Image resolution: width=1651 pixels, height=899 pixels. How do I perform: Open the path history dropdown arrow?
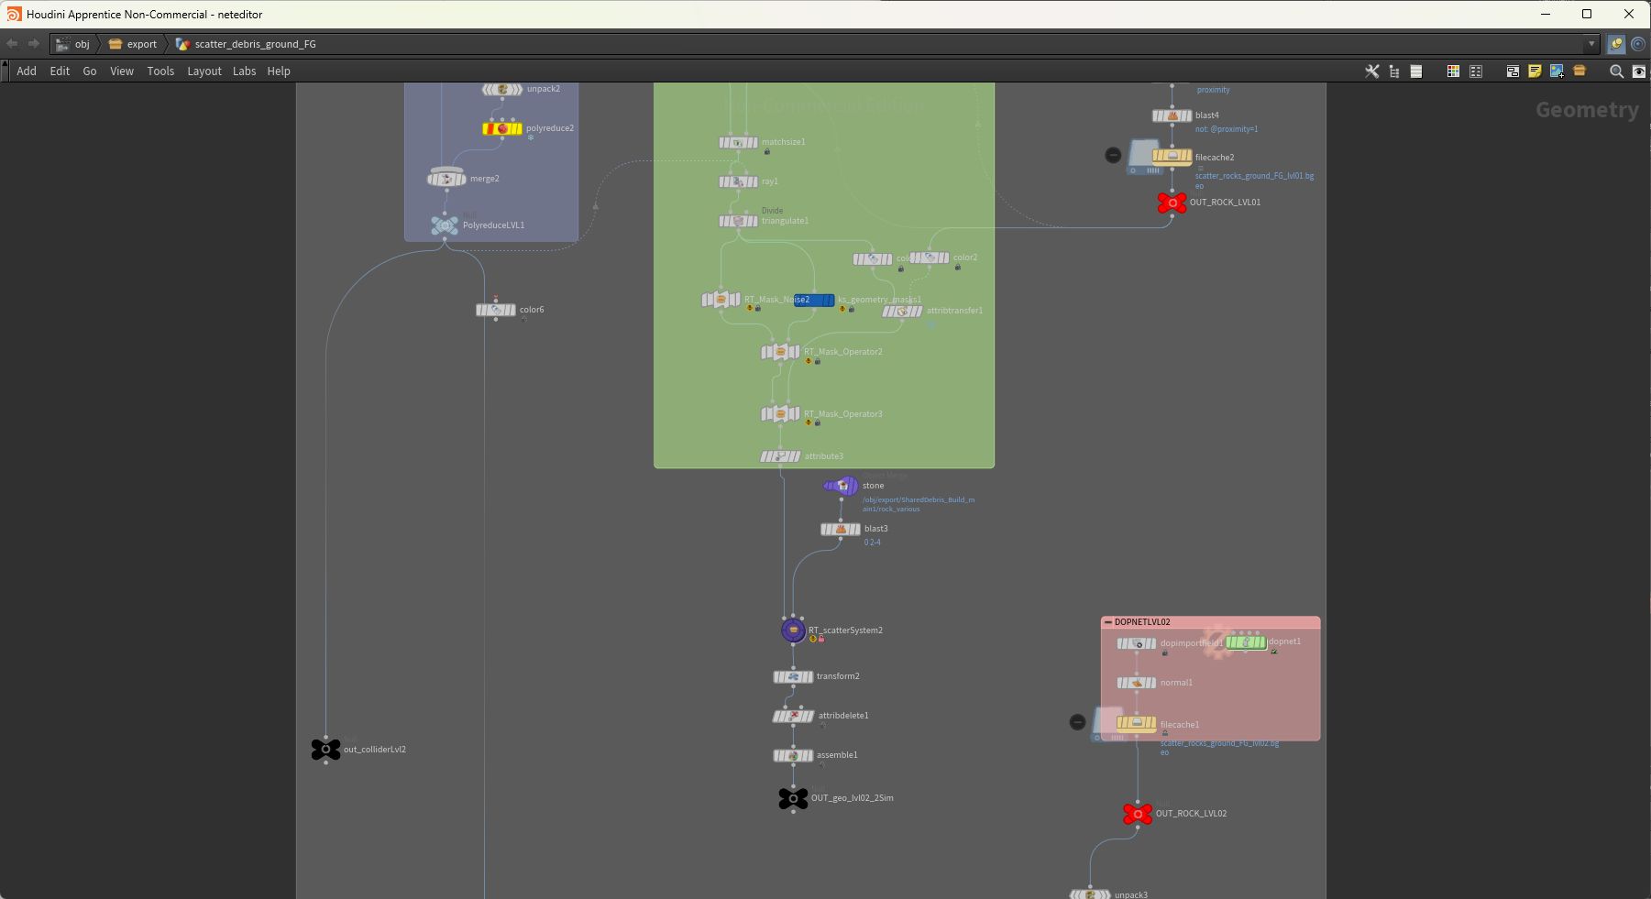(x=1591, y=44)
